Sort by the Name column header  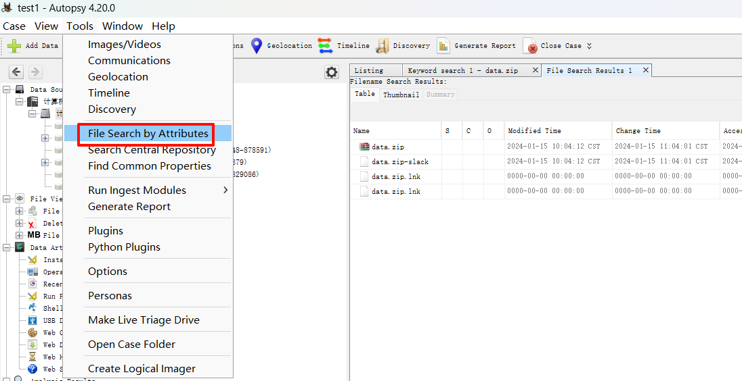(395, 131)
